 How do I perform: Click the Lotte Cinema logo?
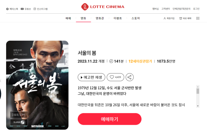[x=103, y=7]
